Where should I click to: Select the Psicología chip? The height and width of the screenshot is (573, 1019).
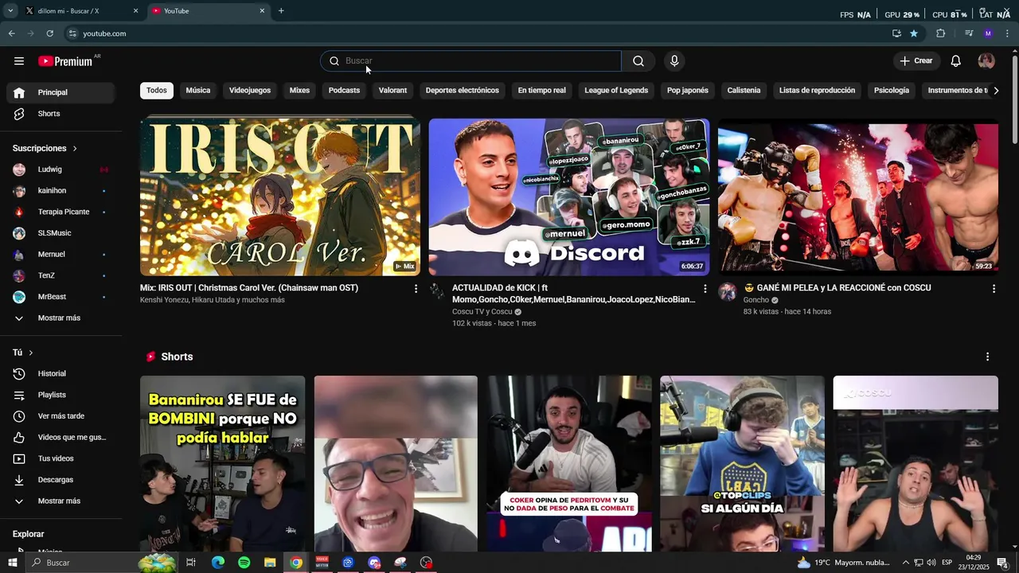[892, 91]
